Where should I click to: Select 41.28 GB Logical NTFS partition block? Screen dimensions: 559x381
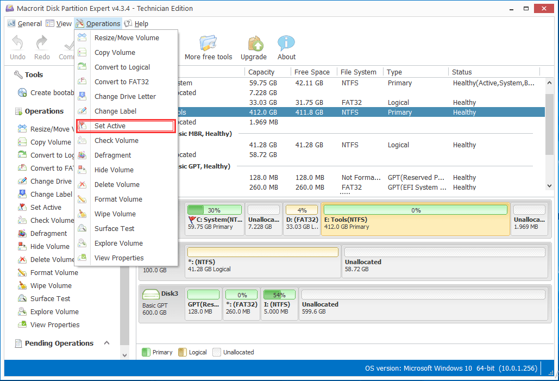coord(263,261)
